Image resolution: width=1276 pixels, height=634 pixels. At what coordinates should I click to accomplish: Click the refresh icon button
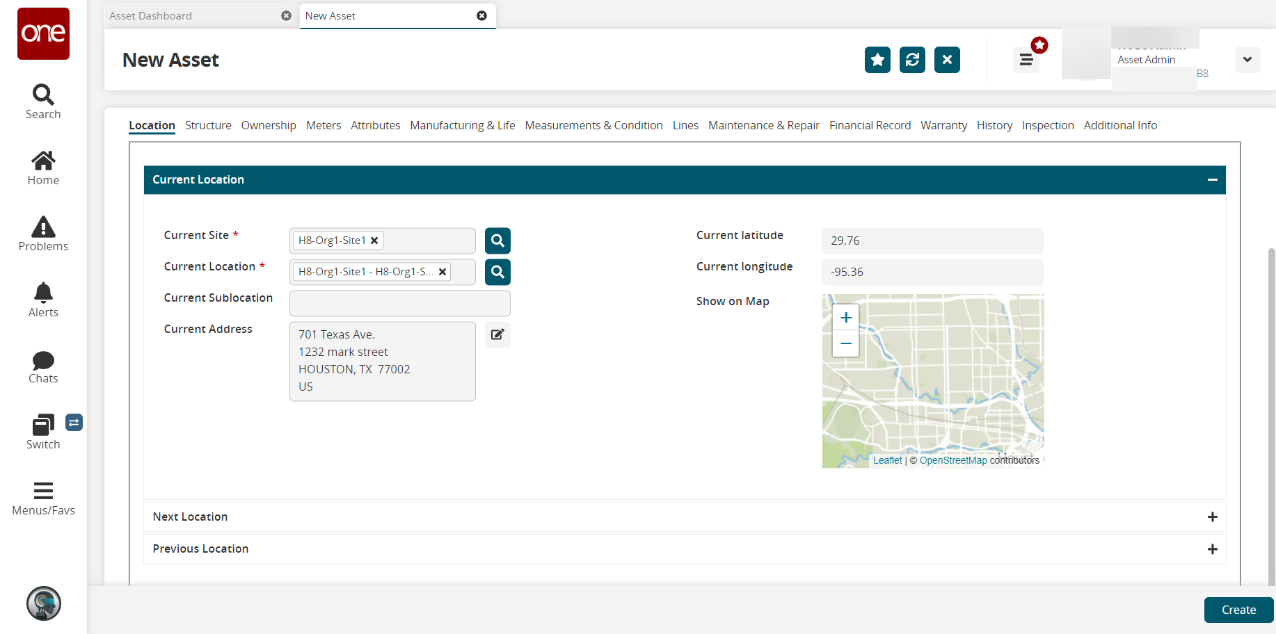pyautogui.click(x=912, y=60)
